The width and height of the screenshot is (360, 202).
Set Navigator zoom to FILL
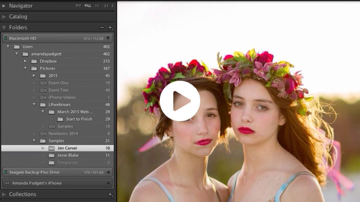88,6
